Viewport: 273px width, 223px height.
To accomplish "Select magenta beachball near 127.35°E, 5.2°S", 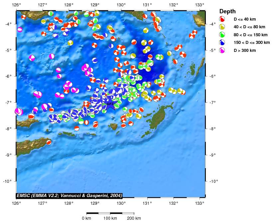I will tap(52, 56).
